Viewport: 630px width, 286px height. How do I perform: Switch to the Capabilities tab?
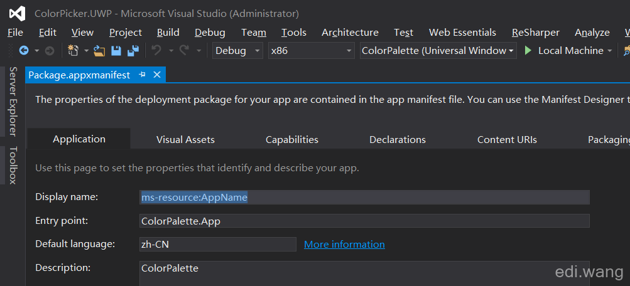pos(292,140)
